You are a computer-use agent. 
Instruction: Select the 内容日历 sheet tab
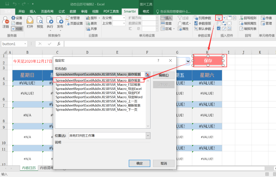point(29,168)
